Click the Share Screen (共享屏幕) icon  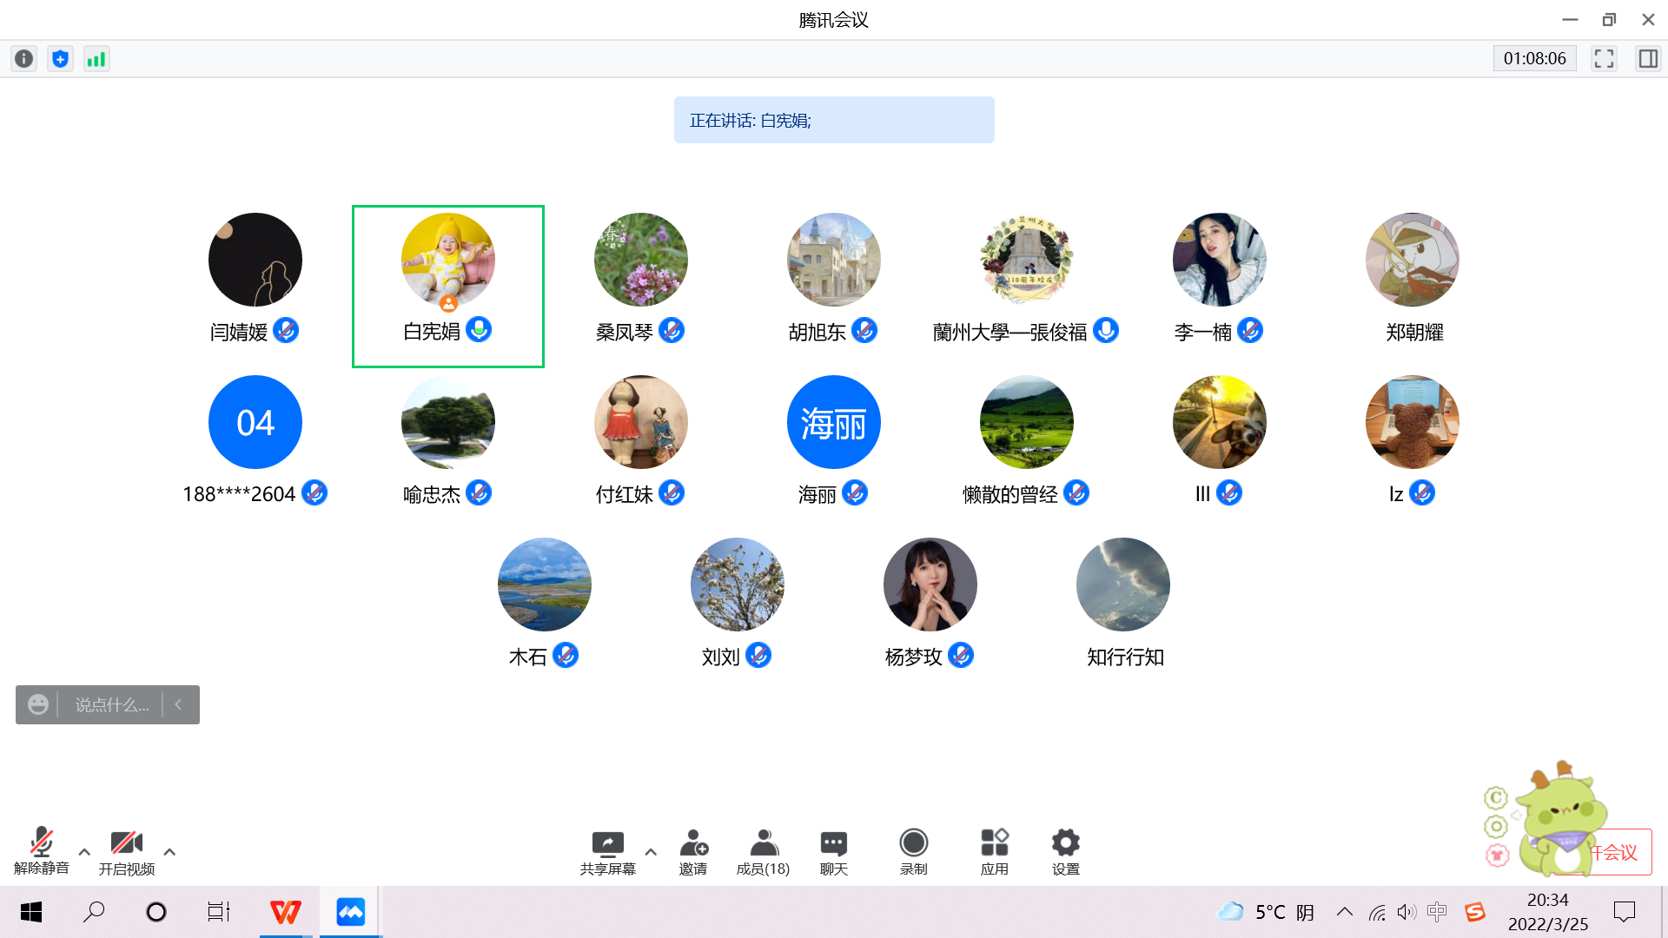[x=607, y=843]
